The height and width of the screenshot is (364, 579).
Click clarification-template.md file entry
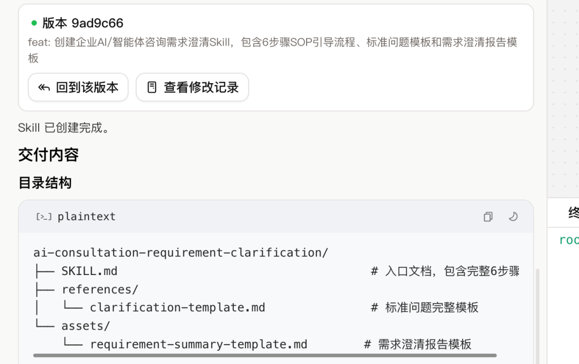[x=177, y=308]
